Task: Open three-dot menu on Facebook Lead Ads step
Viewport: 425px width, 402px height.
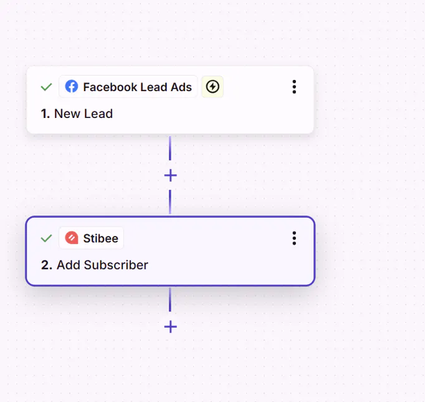Action: [294, 87]
